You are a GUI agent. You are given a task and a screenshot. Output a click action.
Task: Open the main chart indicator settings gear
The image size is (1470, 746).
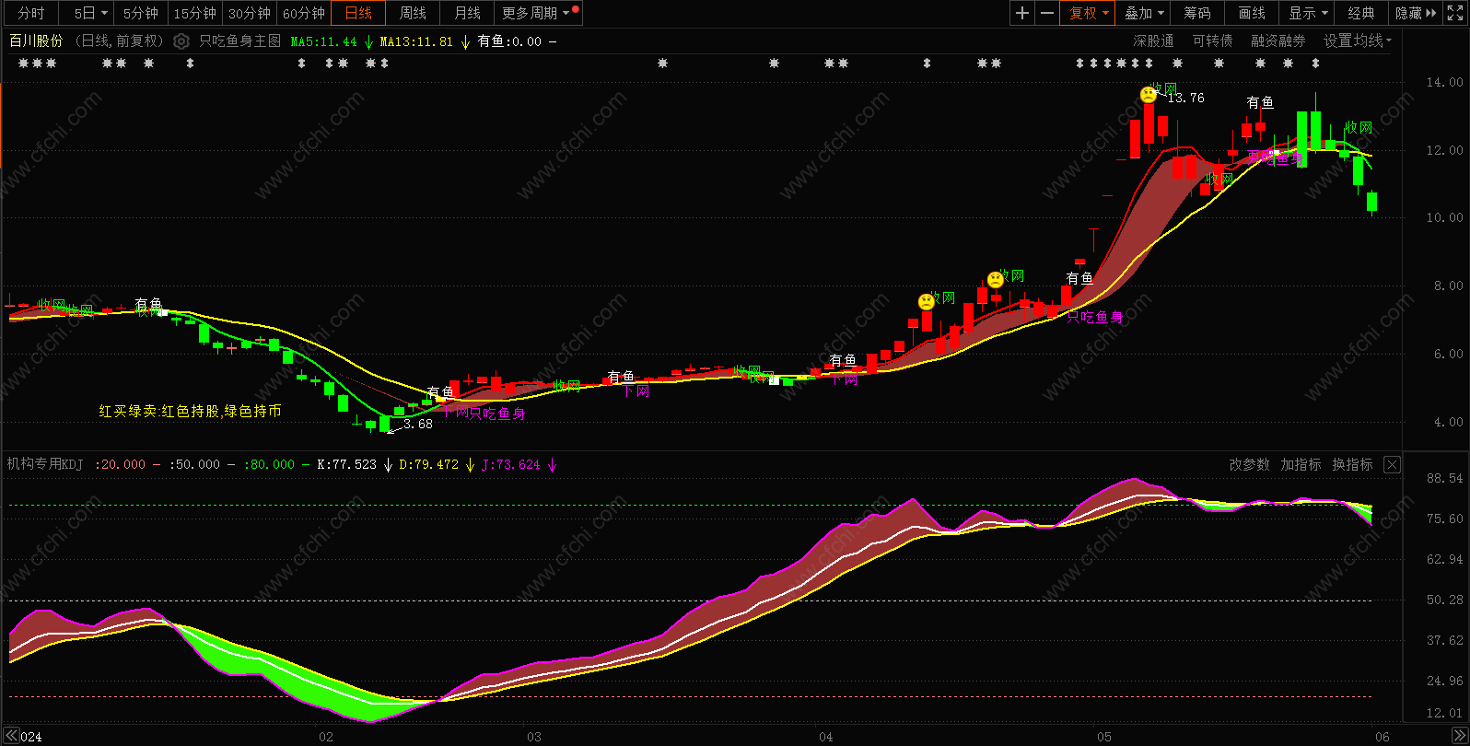point(181,41)
